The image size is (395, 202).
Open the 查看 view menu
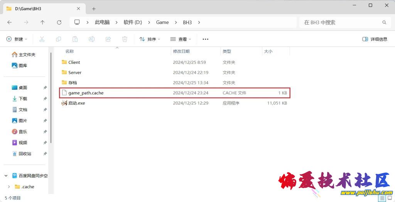point(181,39)
